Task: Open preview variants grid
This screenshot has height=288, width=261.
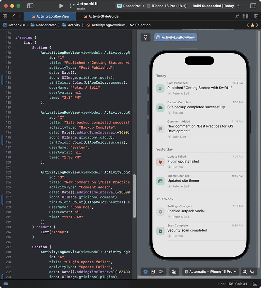Action: [x=161, y=271]
